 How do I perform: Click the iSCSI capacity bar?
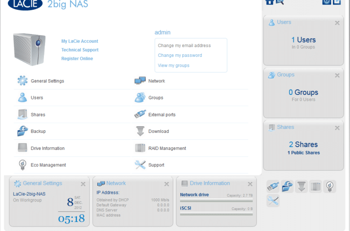[216, 214]
